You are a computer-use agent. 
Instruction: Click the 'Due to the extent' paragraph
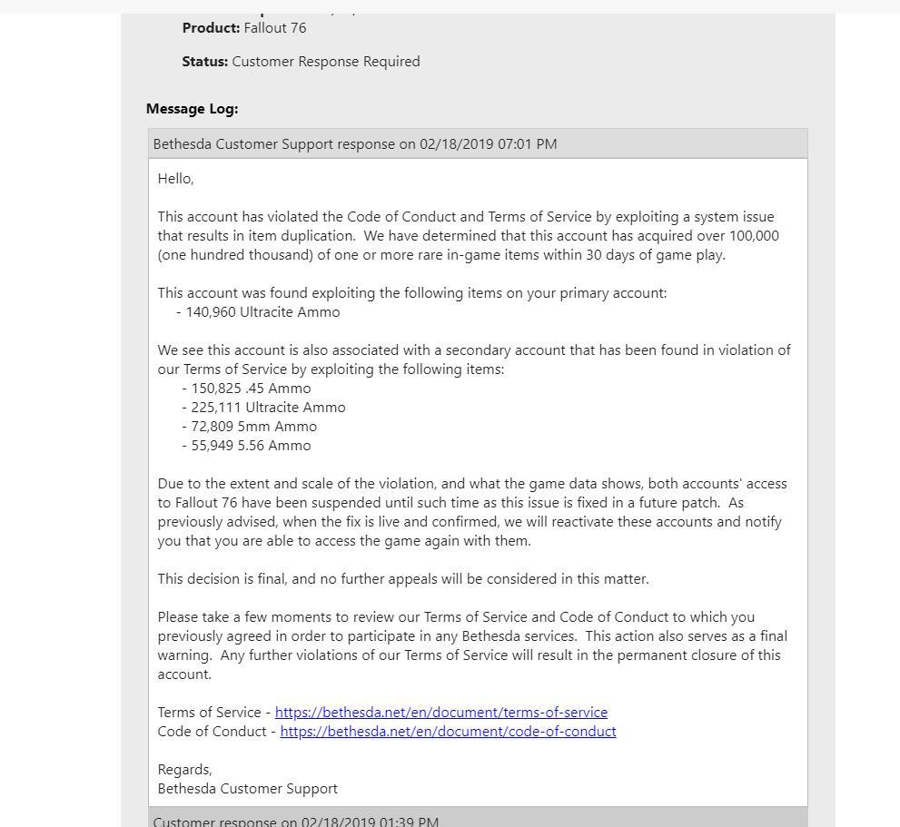point(471,512)
